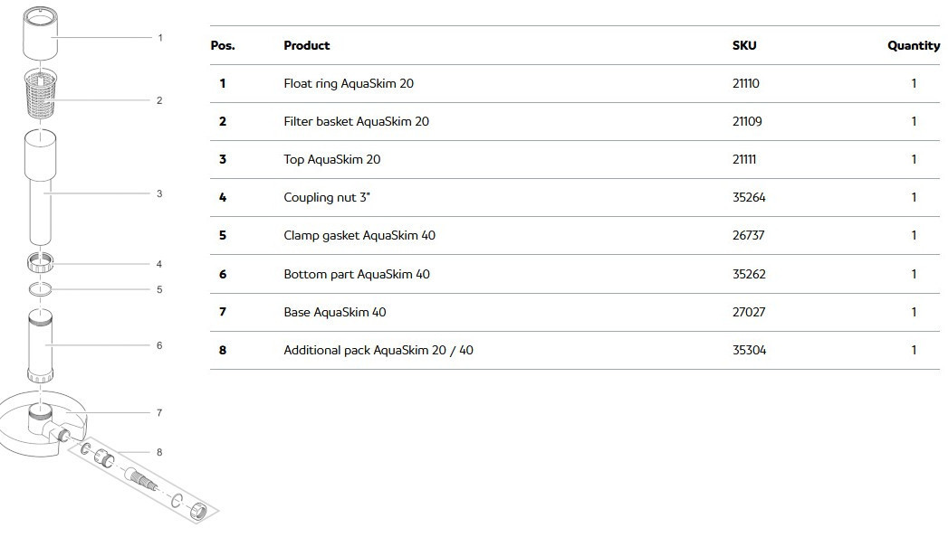948x537 pixels.
Task: Click the SKU column header
Action: tap(744, 45)
